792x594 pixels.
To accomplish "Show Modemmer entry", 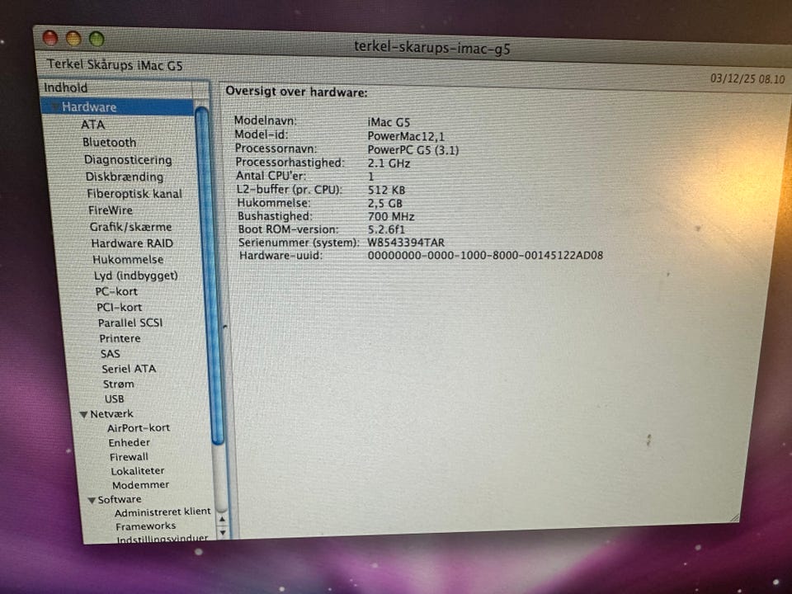I will [141, 485].
